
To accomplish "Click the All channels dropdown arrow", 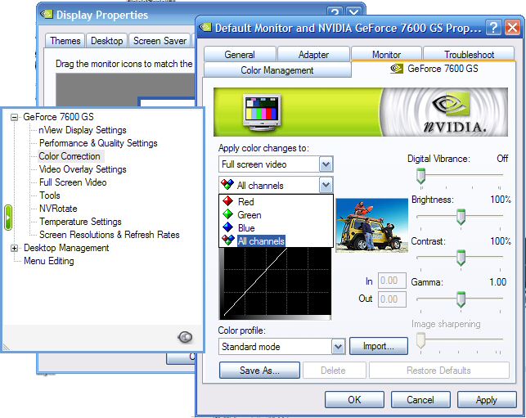I will [326, 185].
